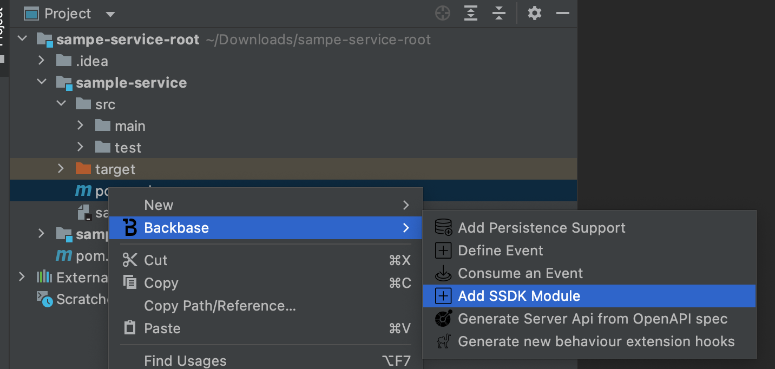Select the .idea folder row

(293, 61)
